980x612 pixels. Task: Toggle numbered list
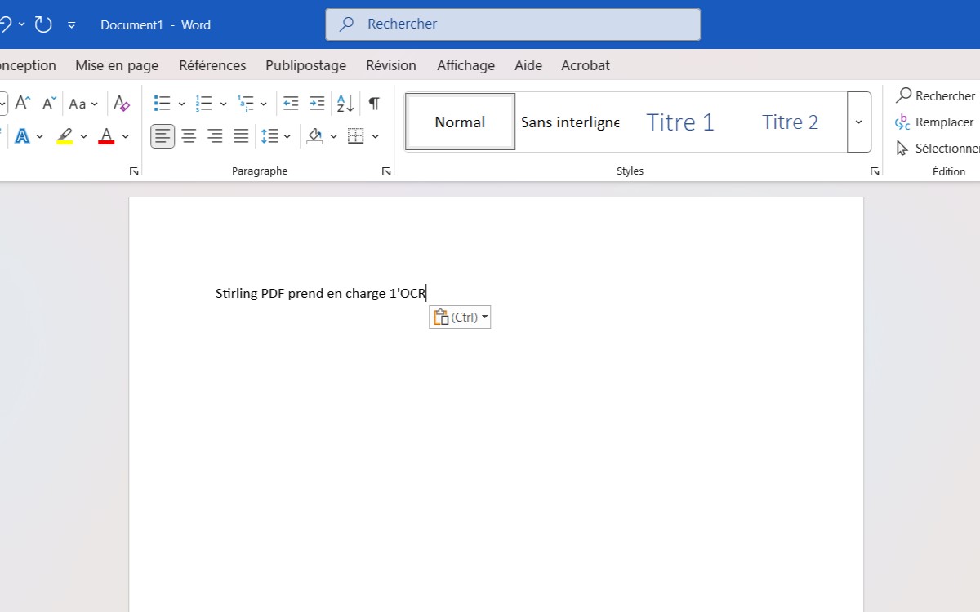[x=204, y=104]
